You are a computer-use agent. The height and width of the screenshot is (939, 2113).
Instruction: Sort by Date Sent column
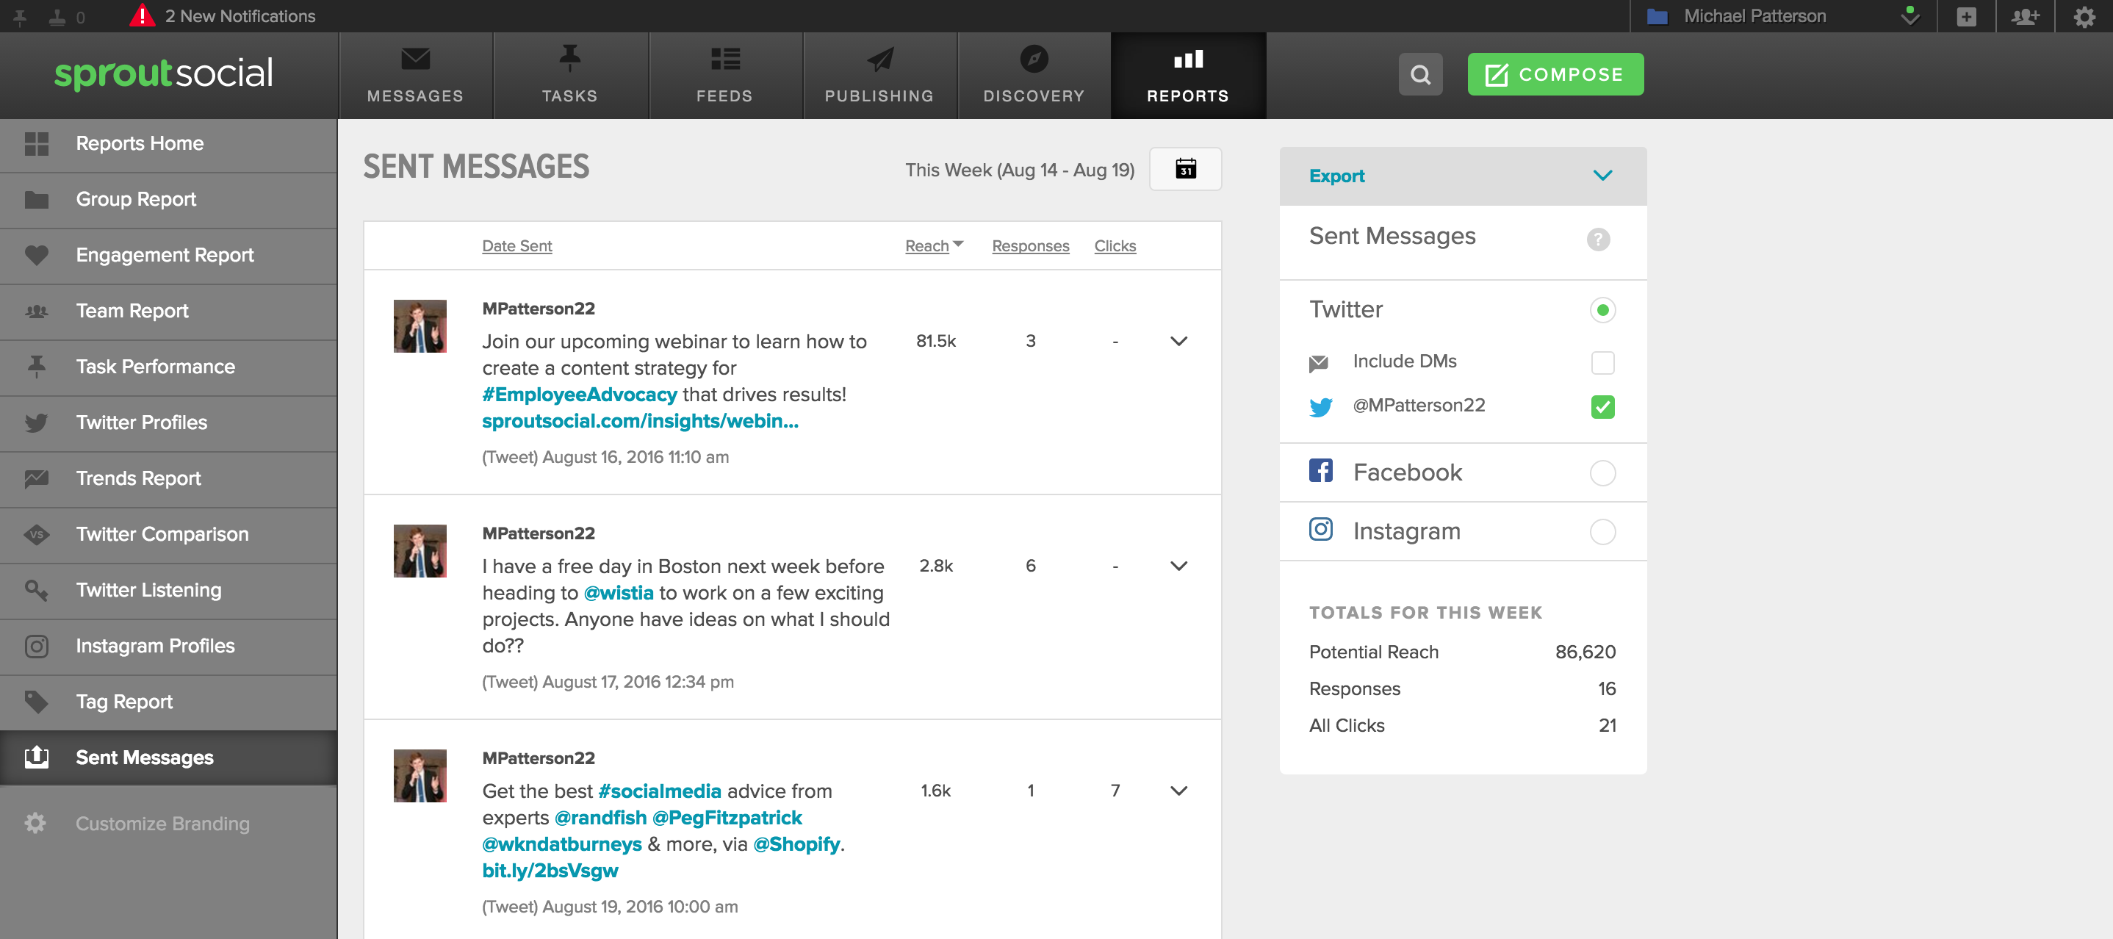pos(516,246)
